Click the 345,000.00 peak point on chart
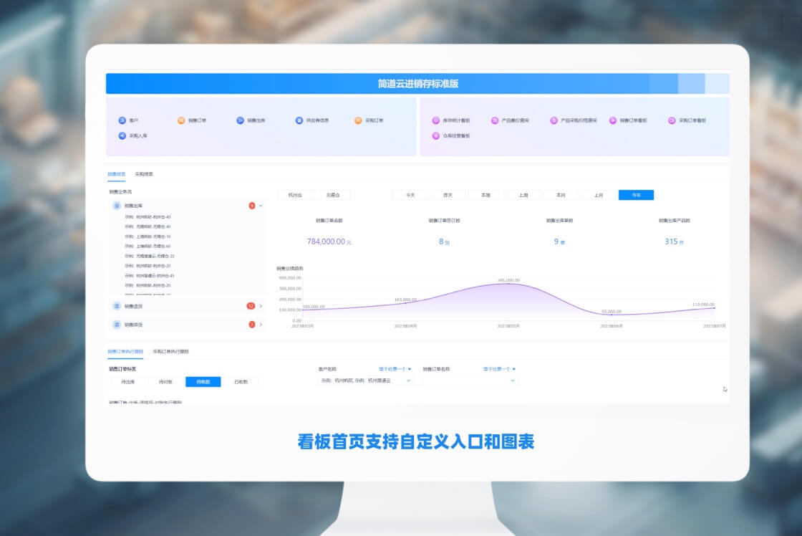The width and height of the screenshot is (802, 536). point(509,284)
